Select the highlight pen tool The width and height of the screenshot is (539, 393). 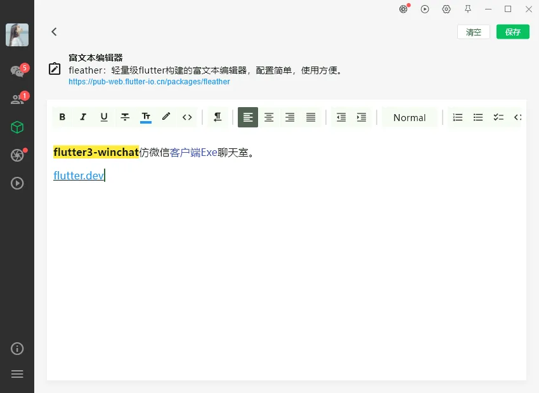point(166,117)
